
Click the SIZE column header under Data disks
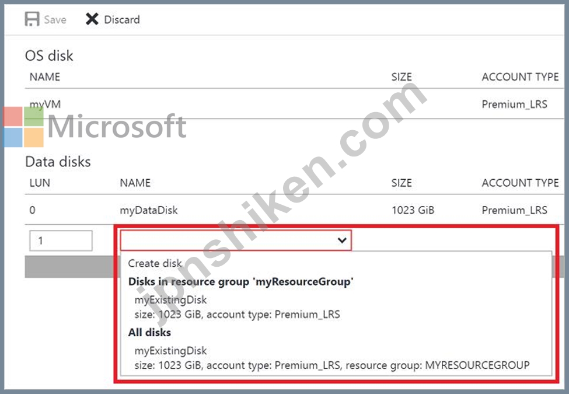(x=402, y=183)
